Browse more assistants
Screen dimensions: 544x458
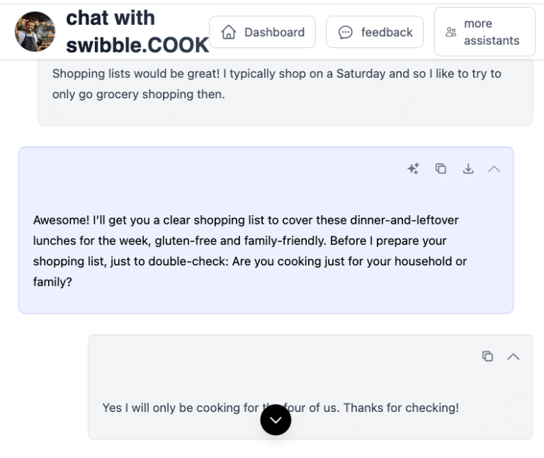484,32
